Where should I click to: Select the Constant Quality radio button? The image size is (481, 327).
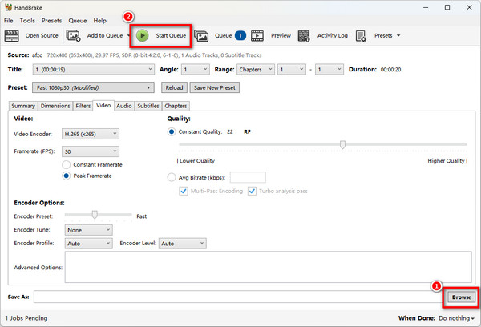[x=172, y=132]
